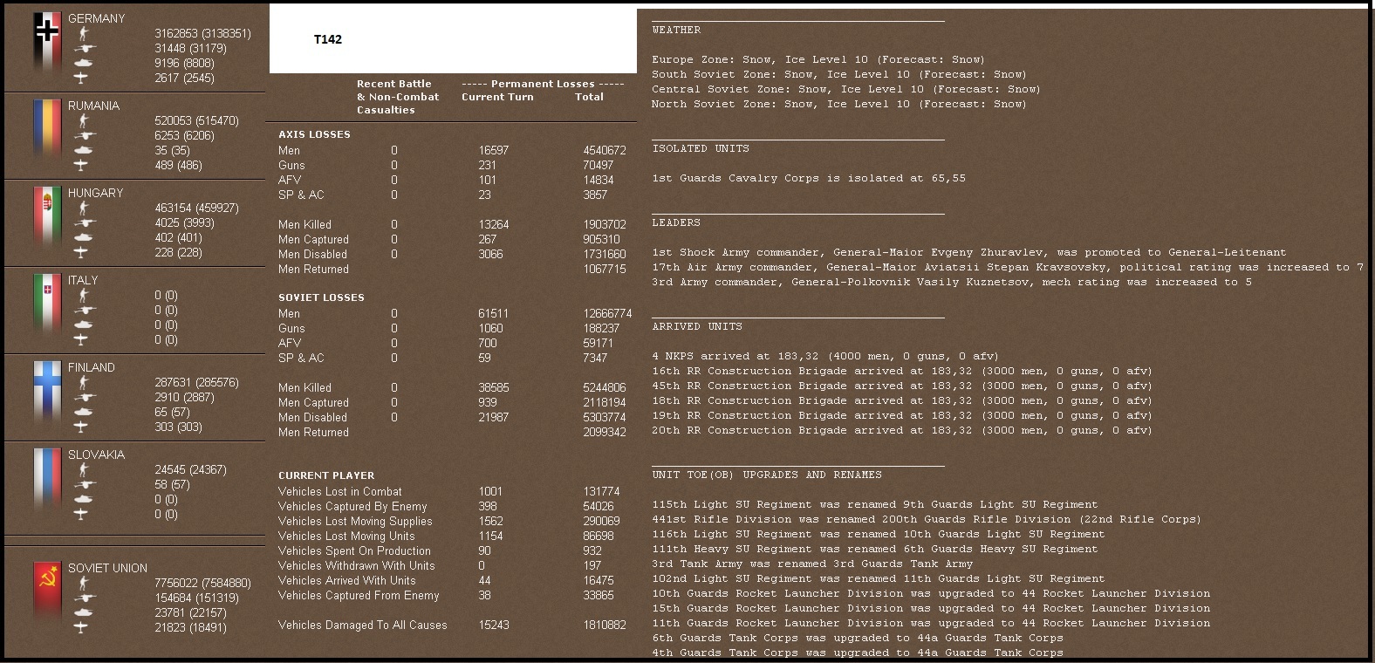Select Germany's soldier manpower icon
Image resolution: width=1375 pixels, height=663 pixels.
[x=83, y=34]
